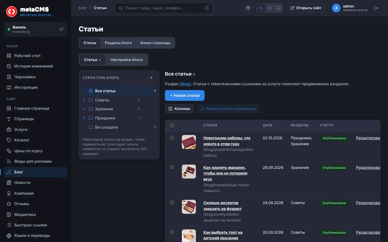Viewport: 388px width, 242px height.
Task: Switch to dark theme moon icon
Action: pyautogui.click(x=261, y=8)
